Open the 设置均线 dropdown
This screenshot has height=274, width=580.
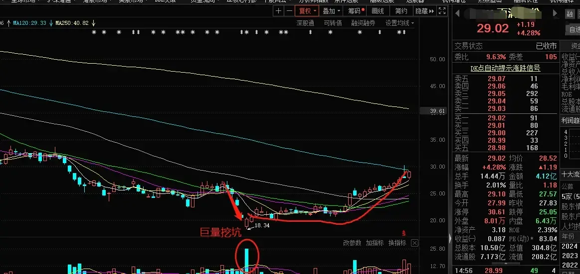399,23
